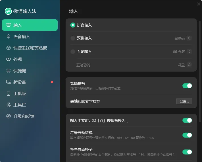This screenshot has width=202, height=162.
Task: Click the phone icon for 手机版
Action: 9,93
